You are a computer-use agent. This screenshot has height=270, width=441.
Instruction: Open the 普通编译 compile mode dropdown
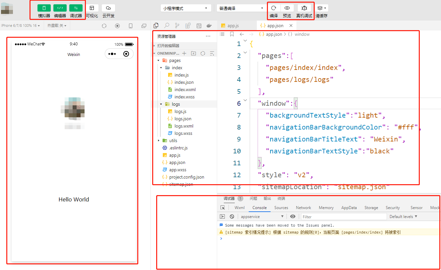pos(240,8)
